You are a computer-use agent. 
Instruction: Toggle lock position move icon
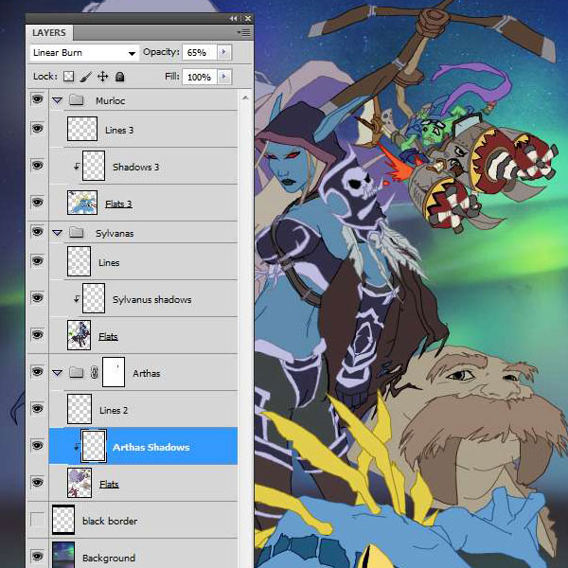(103, 77)
